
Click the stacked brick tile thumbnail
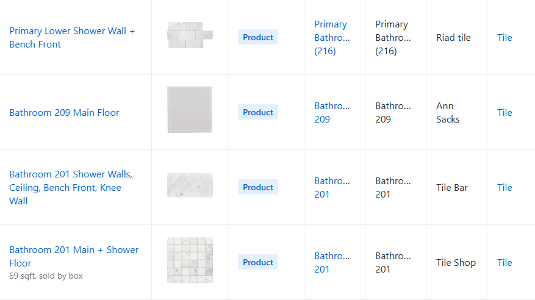click(190, 35)
